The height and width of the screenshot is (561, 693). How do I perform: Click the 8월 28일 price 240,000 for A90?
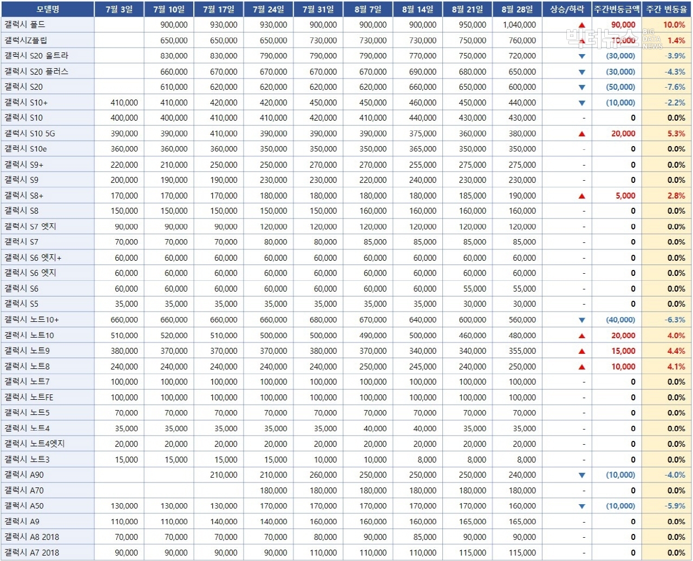tap(522, 475)
